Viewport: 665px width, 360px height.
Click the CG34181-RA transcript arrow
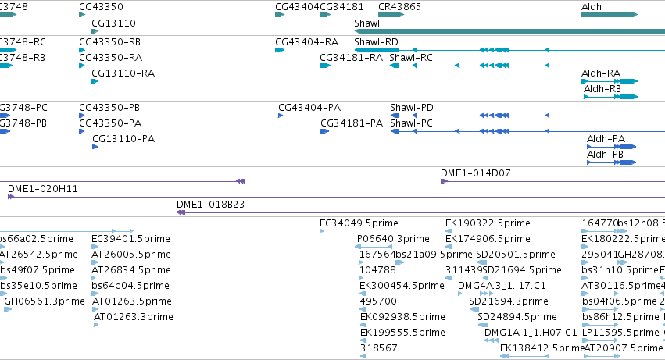click(325, 66)
